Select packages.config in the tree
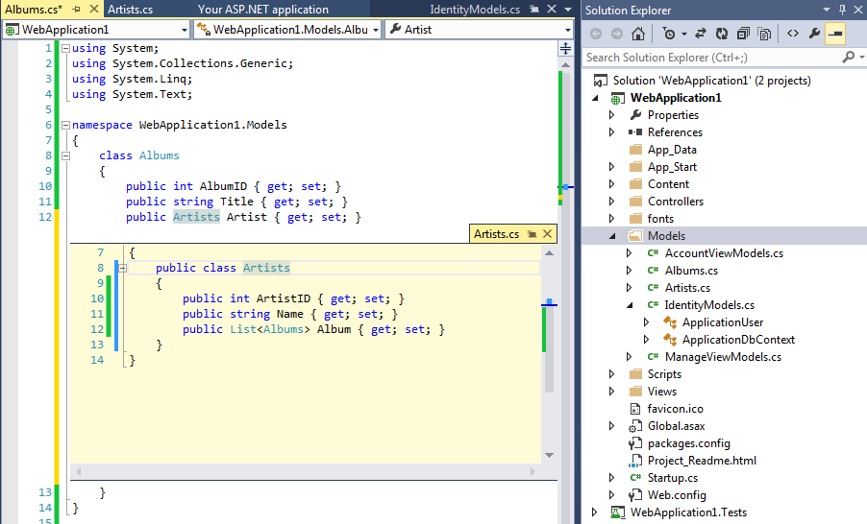 688,443
